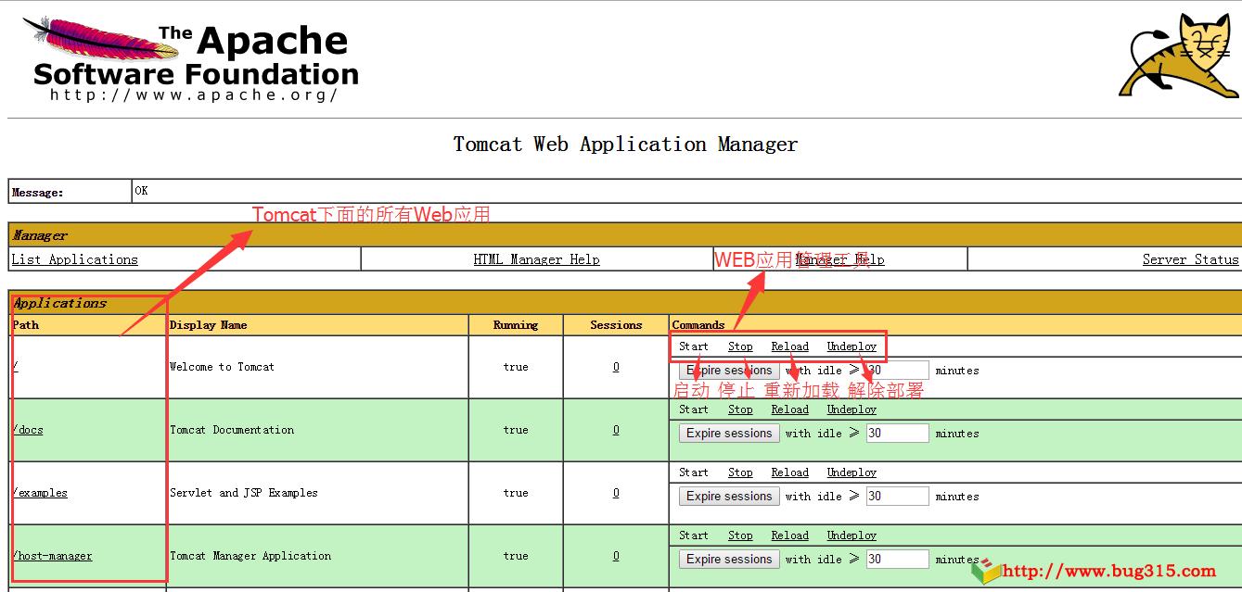The width and height of the screenshot is (1242, 592).
Task: Click the running value true for /examples
Action: click(516, 493)
